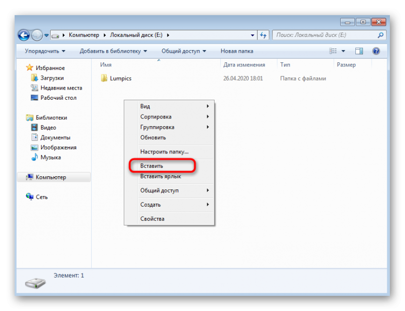Viewport: 405px width, 311px height.
Task: Click the drive icon in address bar
Action: pyautogui.click(x=55, y=35)
